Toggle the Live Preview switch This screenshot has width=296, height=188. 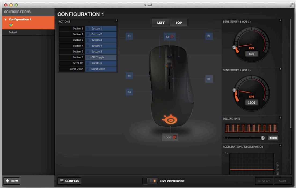tap(150, 181)
